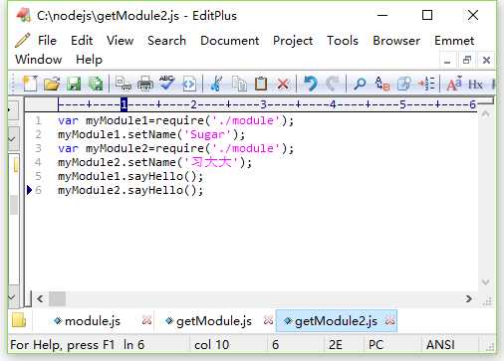Open the Browser menu
This screenshot has height=361, width=504.
point(396,41)
